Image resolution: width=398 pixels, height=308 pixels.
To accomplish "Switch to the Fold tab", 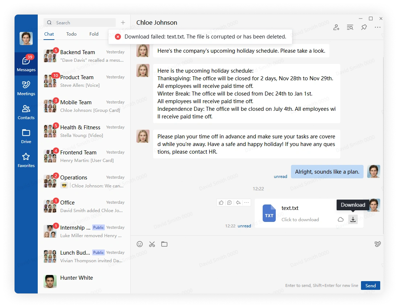I will pyautogui.click(x=94, y=34).
